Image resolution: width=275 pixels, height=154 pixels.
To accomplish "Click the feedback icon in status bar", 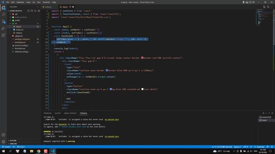I will [268, 147].
